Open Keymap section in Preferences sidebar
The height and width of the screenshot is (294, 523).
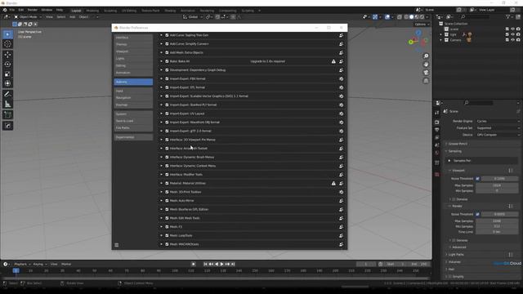133,105
